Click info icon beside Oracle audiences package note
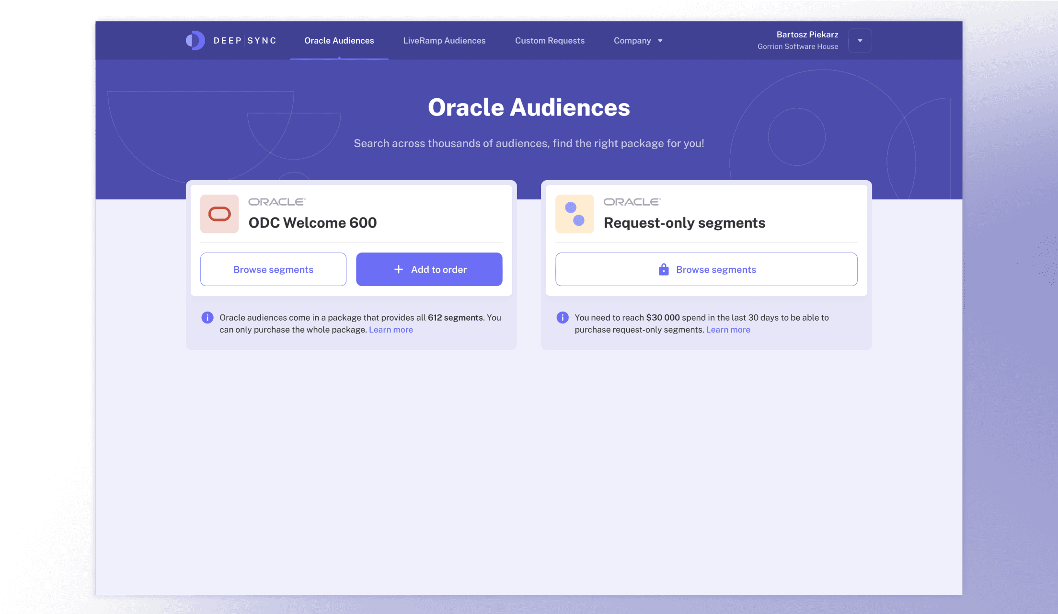This screenshot has height=614, width=1058. coord(207,317)
